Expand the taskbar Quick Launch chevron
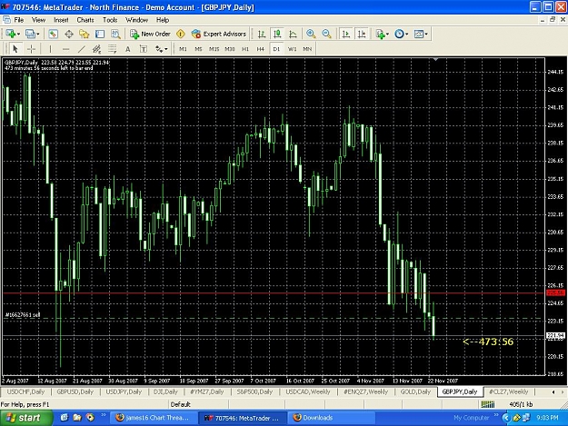This screenshot has width=568, height=426. (x=104, y=415)
